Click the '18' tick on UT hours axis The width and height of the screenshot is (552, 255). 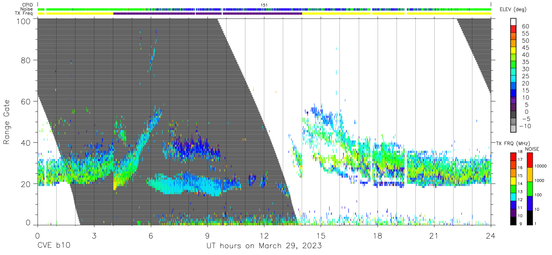377,236
